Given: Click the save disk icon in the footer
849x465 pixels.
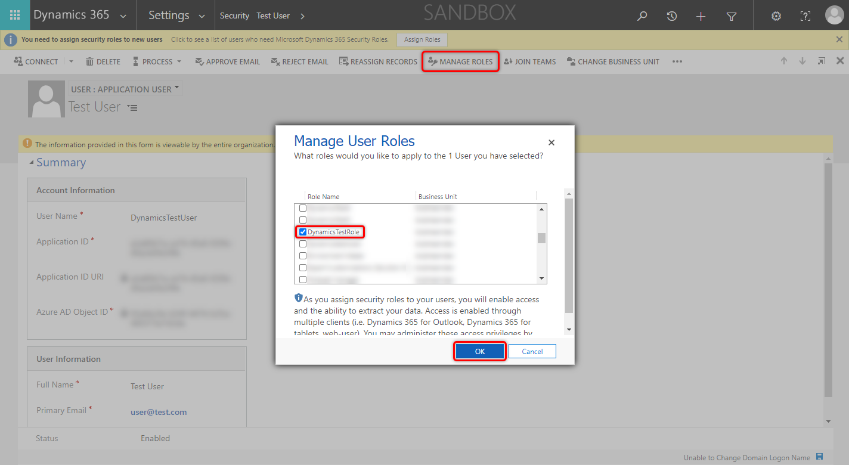Looking at the screenshot, I should (x=819, y=457).
